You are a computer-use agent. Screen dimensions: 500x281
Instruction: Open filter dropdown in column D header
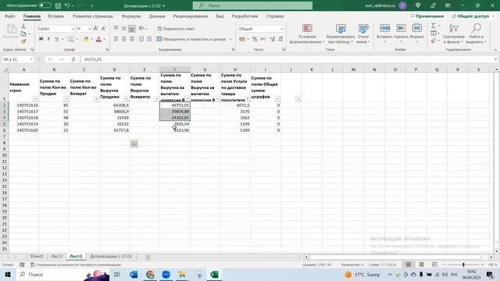pyautogui.click(x=127, y=99)
